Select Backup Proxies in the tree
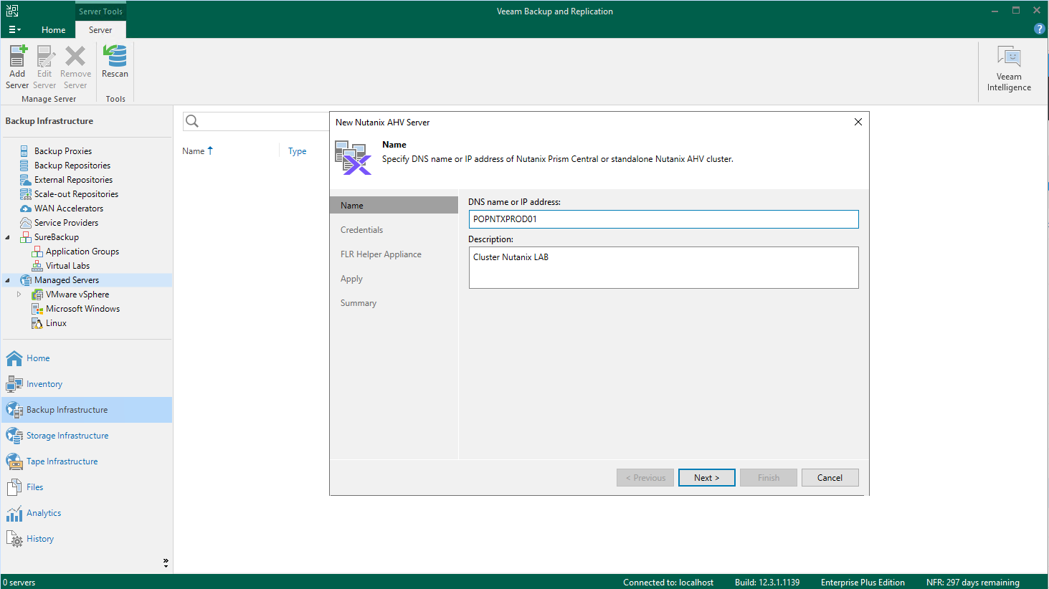The height and width of the screenshot is (589, 1049). coord(63,151)
